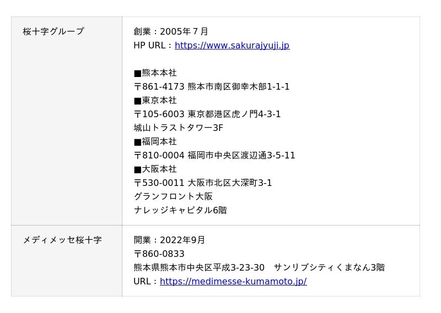Click the 〒860-0833 postal code
Viewport: 441px width, 313px height.
[159, 254]
